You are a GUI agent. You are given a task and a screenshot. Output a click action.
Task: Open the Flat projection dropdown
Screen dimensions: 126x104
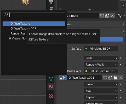pos(101,91)
